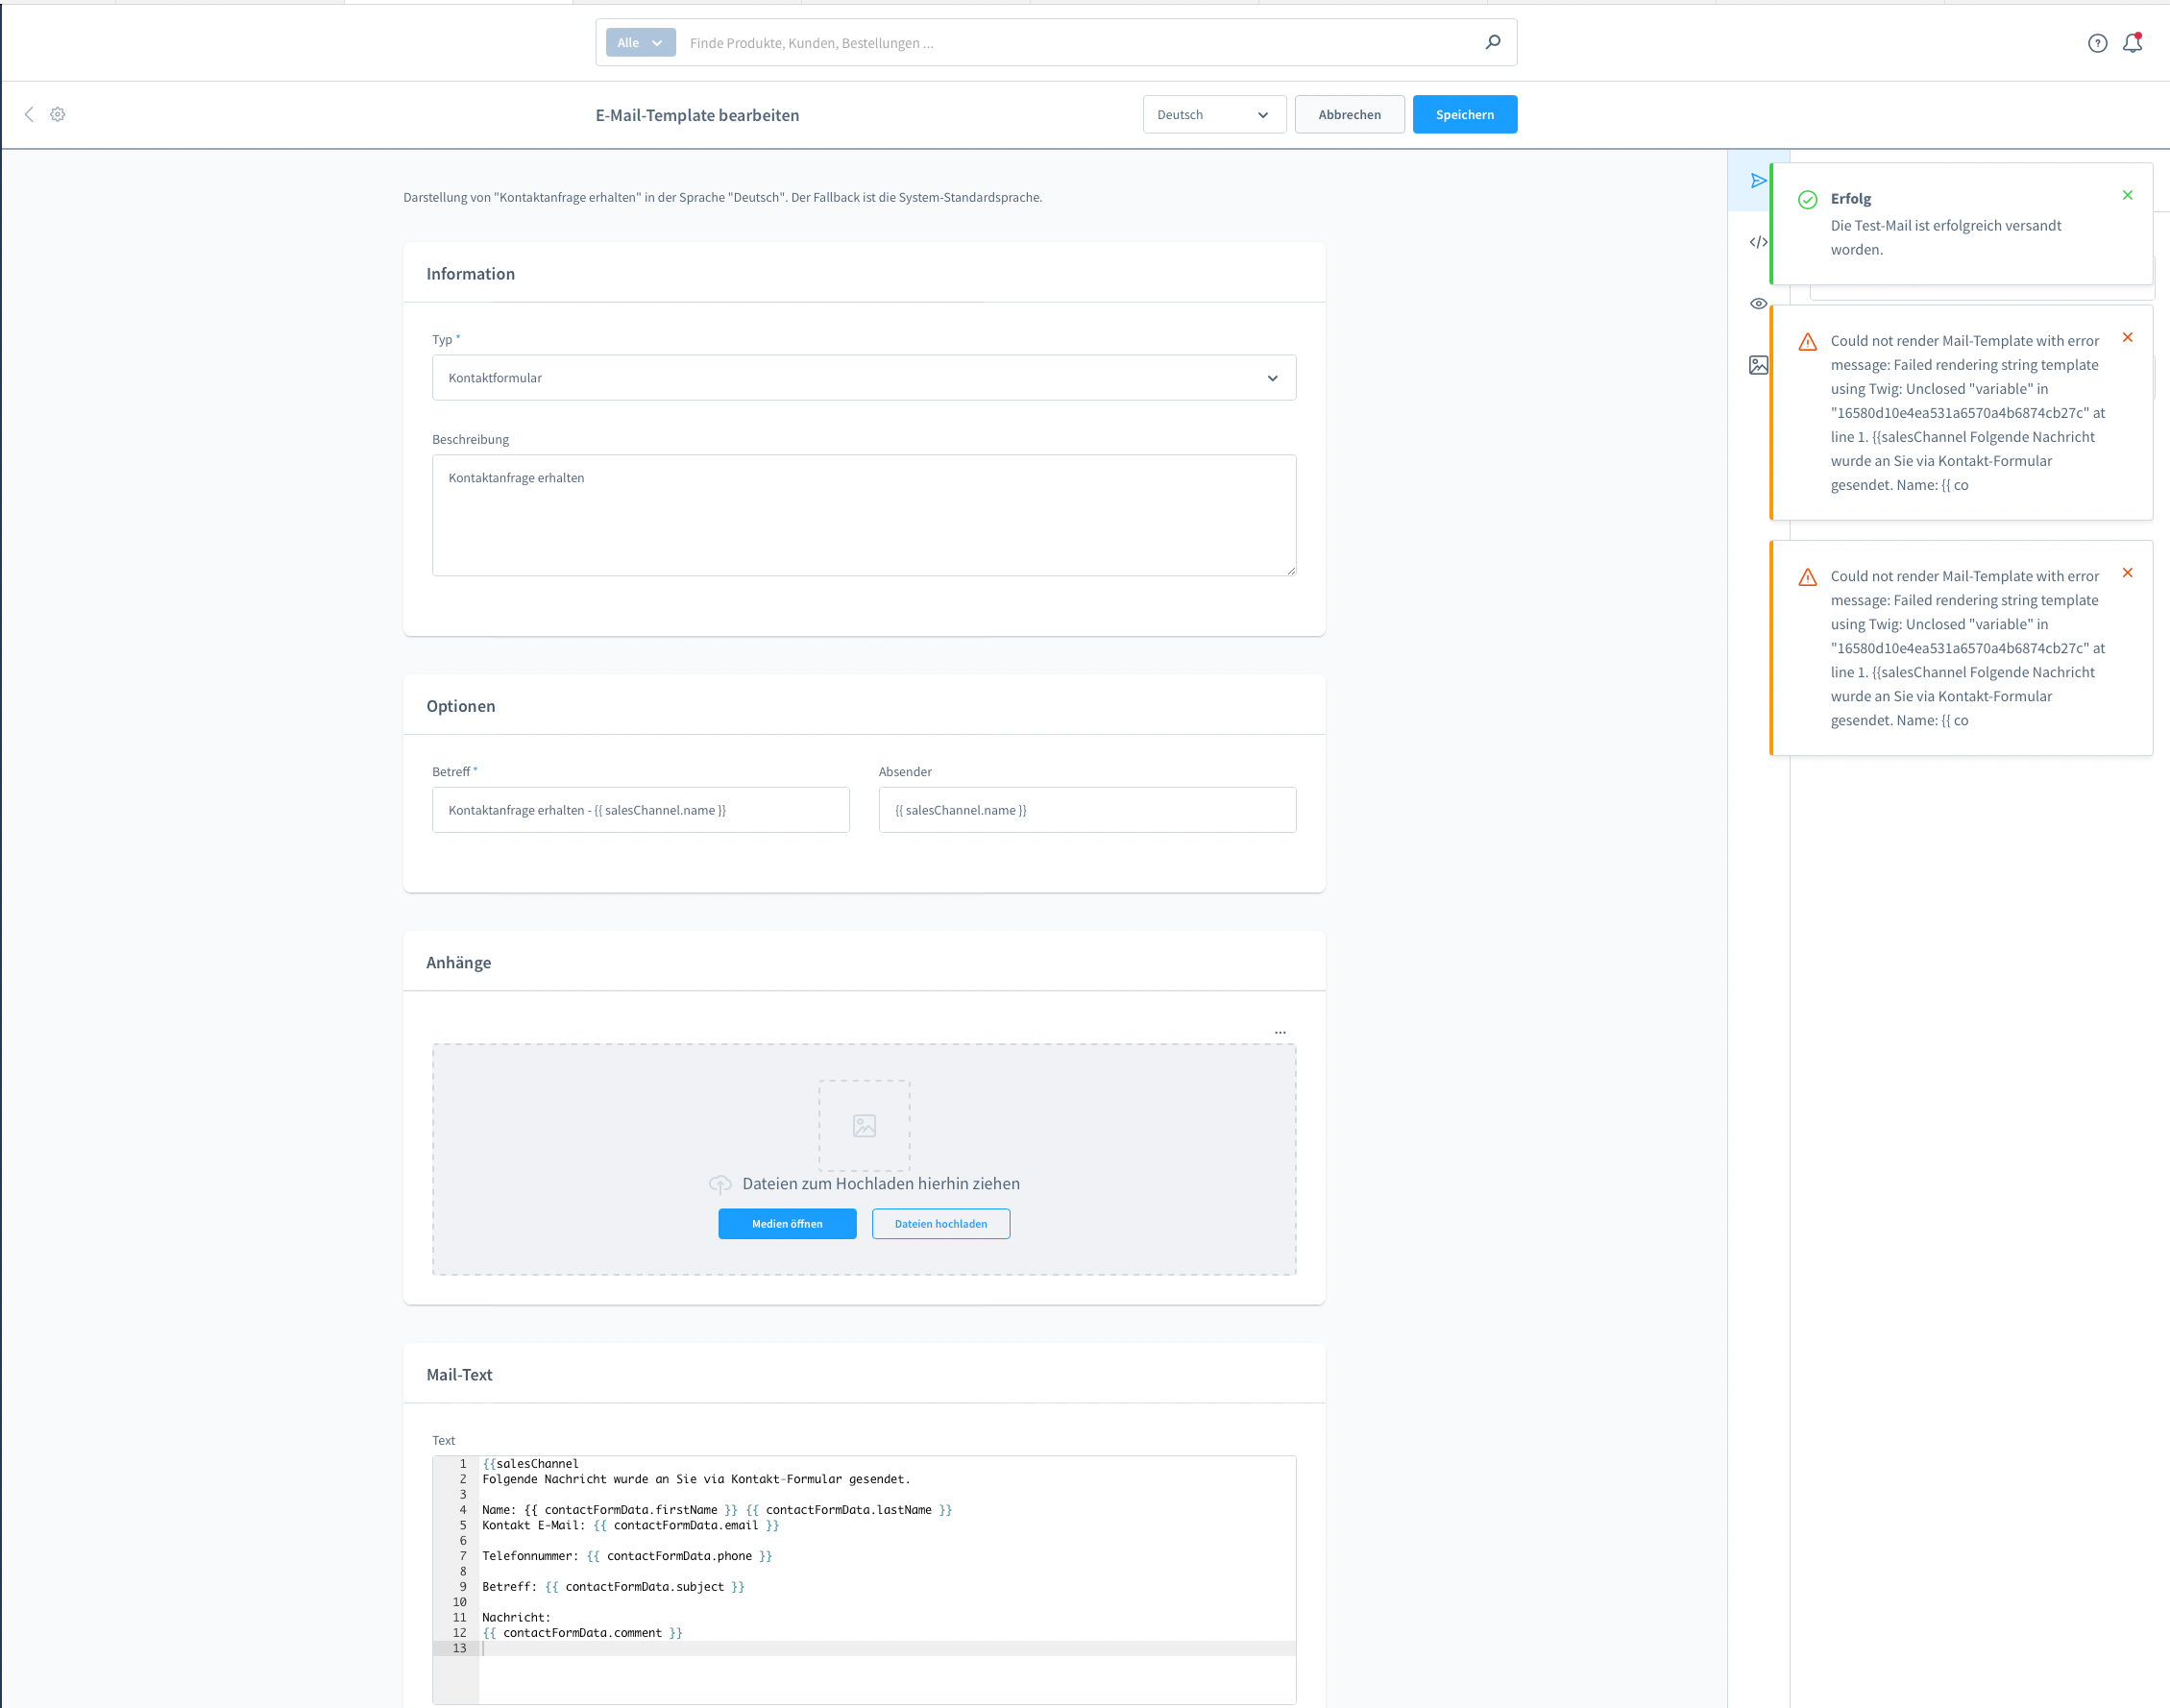Open the attachments three-dot context menu
This screenshot has width=2170, height=1708.
[1280, 1031]
